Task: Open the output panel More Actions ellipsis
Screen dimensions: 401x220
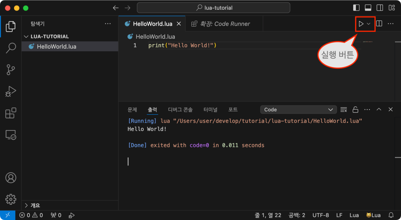Action: 367,110
